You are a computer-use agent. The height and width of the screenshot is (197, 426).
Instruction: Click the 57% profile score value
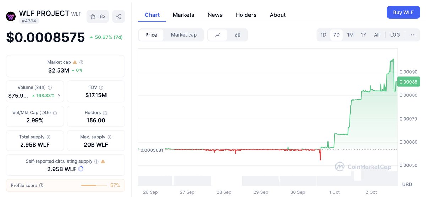[x=115, y=185]
